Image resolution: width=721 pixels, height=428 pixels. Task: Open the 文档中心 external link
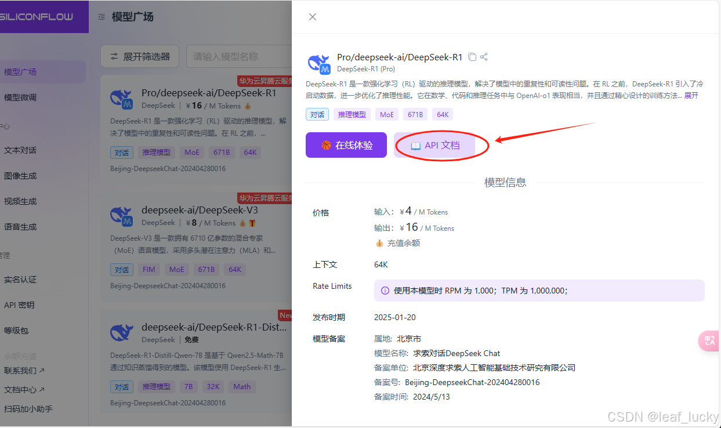click(x=24, y=390)
